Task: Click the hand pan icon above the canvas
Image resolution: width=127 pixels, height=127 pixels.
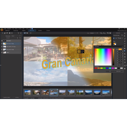Action: [110, 33]
